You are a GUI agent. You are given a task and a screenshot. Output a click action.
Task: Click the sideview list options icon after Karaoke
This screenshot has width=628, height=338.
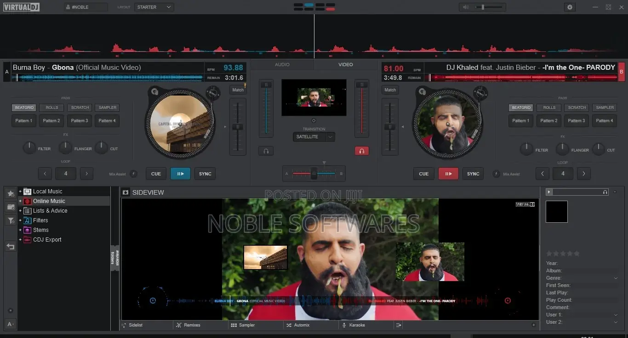pos(399,325)
